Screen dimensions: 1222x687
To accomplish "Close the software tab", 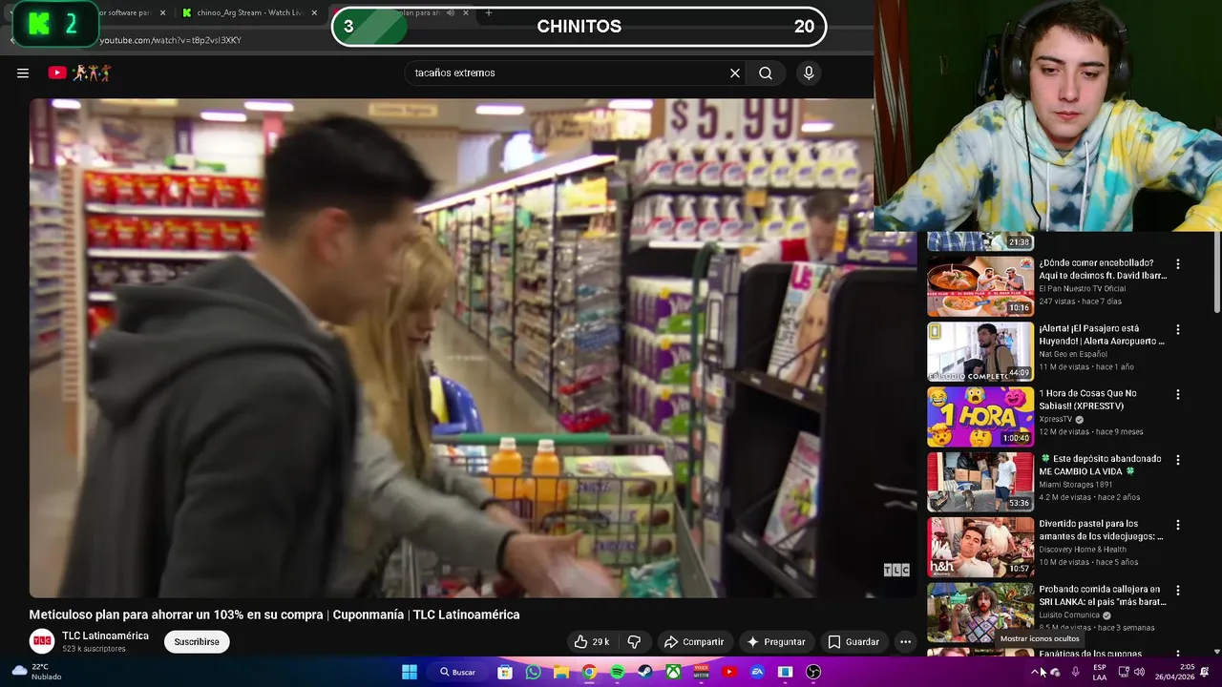I will (162, 12).
